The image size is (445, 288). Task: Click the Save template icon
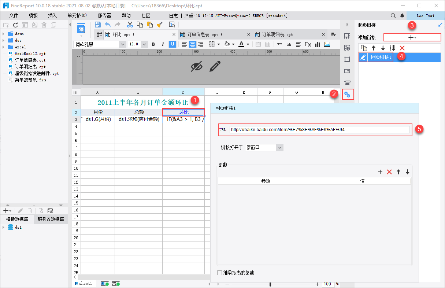[x=97, y=25]
